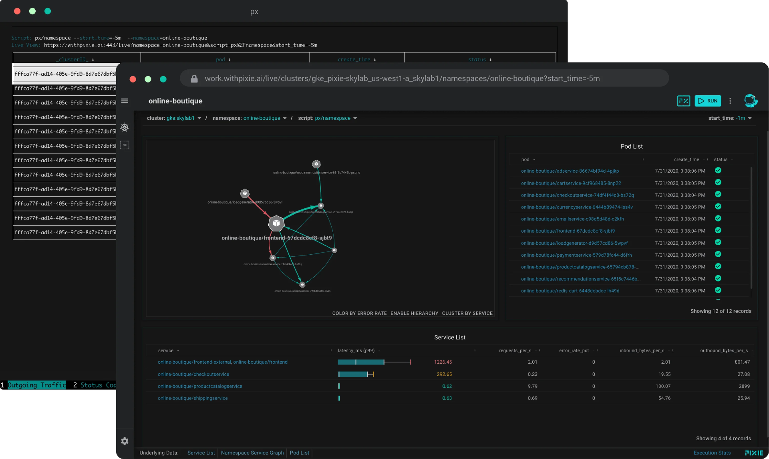Sort px terminal table by _clusterID_ column
Image resolution: width=769 pixels, height=459 pixels.
coord(72,59)
